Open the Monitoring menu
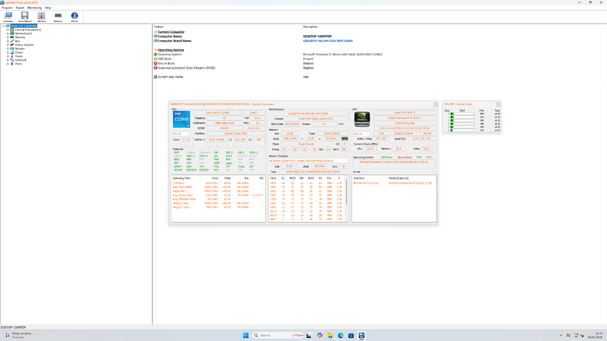Viewport: 607px width, 341px height. pos(34,8)
